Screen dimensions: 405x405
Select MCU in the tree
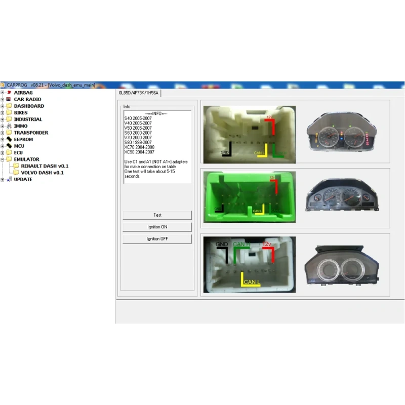pos(19,146)
